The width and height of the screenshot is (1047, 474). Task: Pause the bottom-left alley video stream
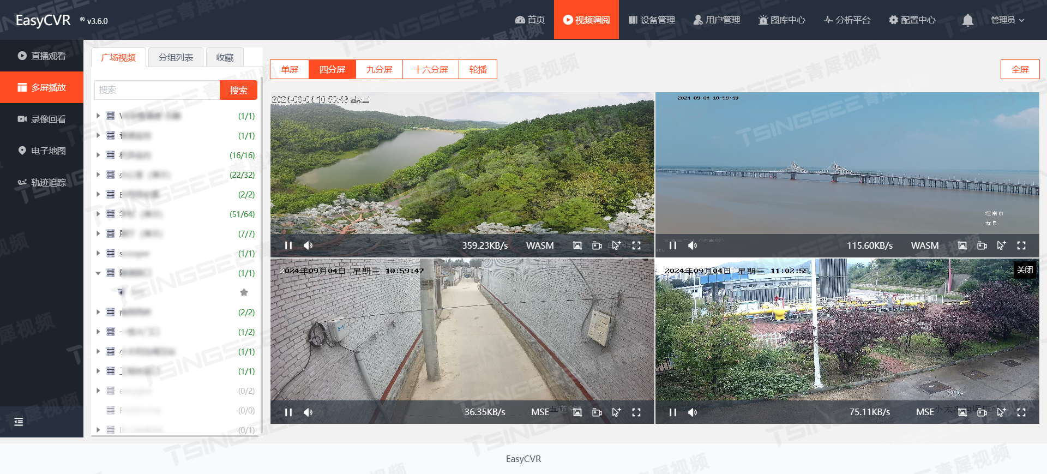coord(288,412)
